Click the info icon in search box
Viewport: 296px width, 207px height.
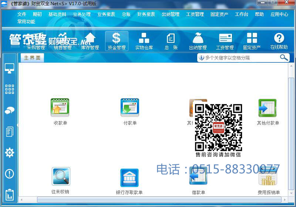tap(201, 58)
